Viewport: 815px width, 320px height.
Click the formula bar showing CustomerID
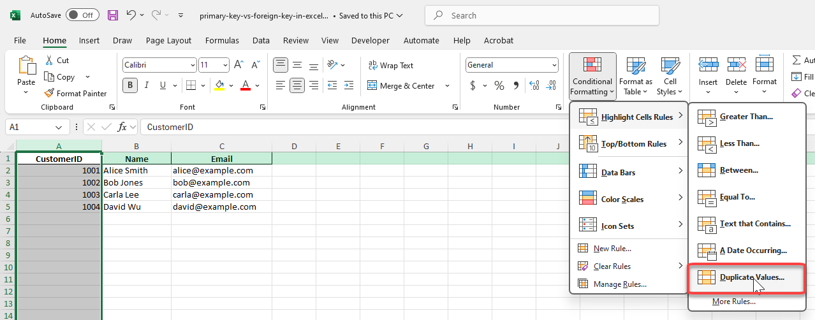tap(477, 127)
